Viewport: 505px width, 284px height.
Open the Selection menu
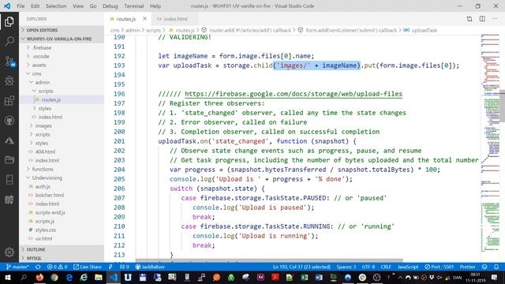pos(56,6)
